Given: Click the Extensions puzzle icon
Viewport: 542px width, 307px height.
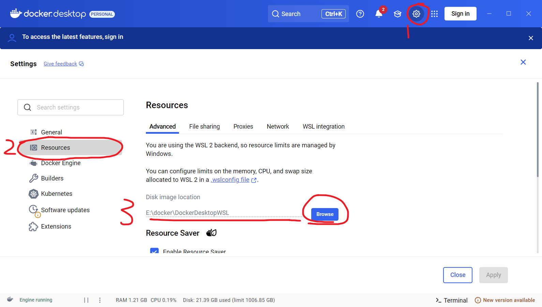Looking at the screenshot, I should [33, 226].
